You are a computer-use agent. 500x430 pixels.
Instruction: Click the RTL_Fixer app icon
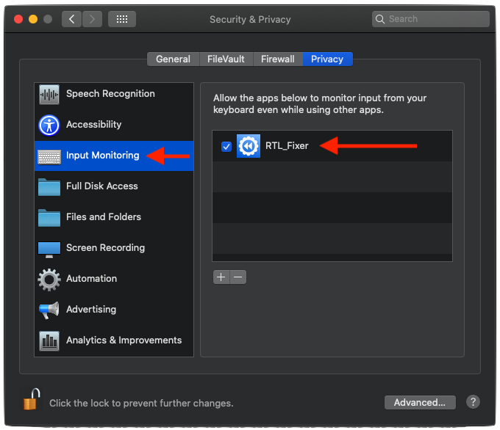click(249, 146)
